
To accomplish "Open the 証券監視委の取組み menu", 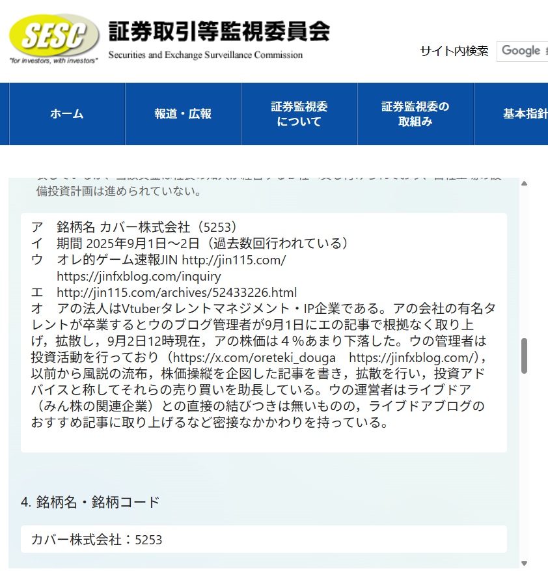I will coord(415,114).
